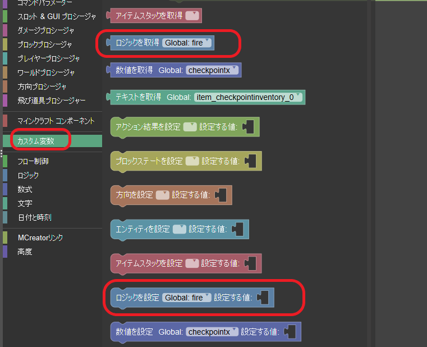Click value socket of 数値を設定 block

(290, 332)
